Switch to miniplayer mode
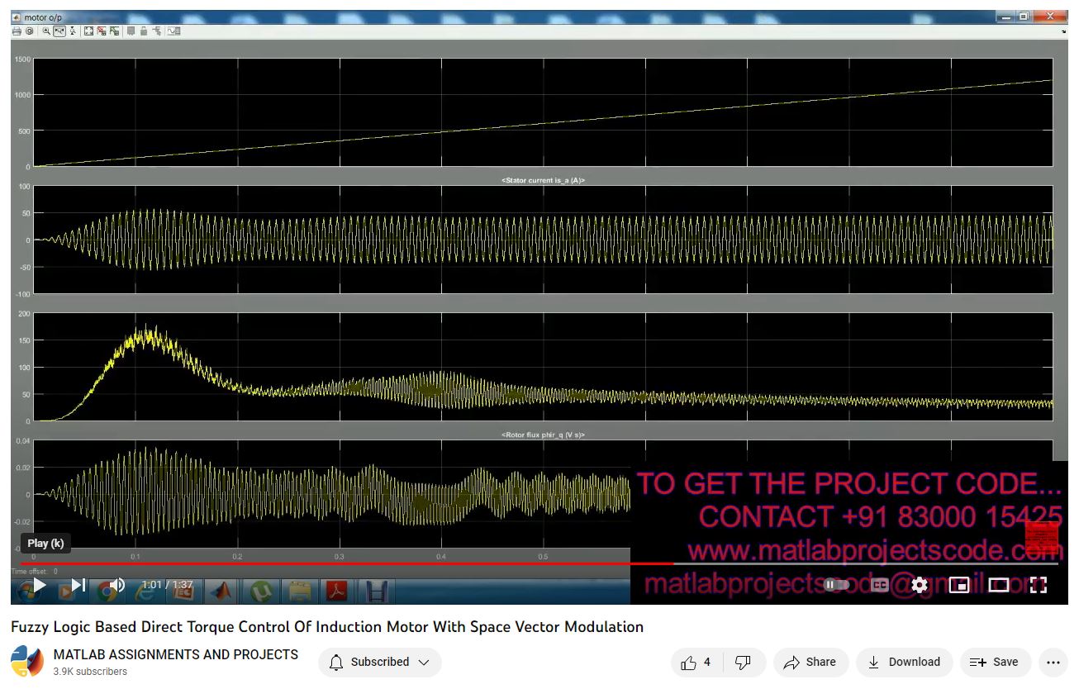1079x689 pixels. pyautogui.click(x=959, y=585)
